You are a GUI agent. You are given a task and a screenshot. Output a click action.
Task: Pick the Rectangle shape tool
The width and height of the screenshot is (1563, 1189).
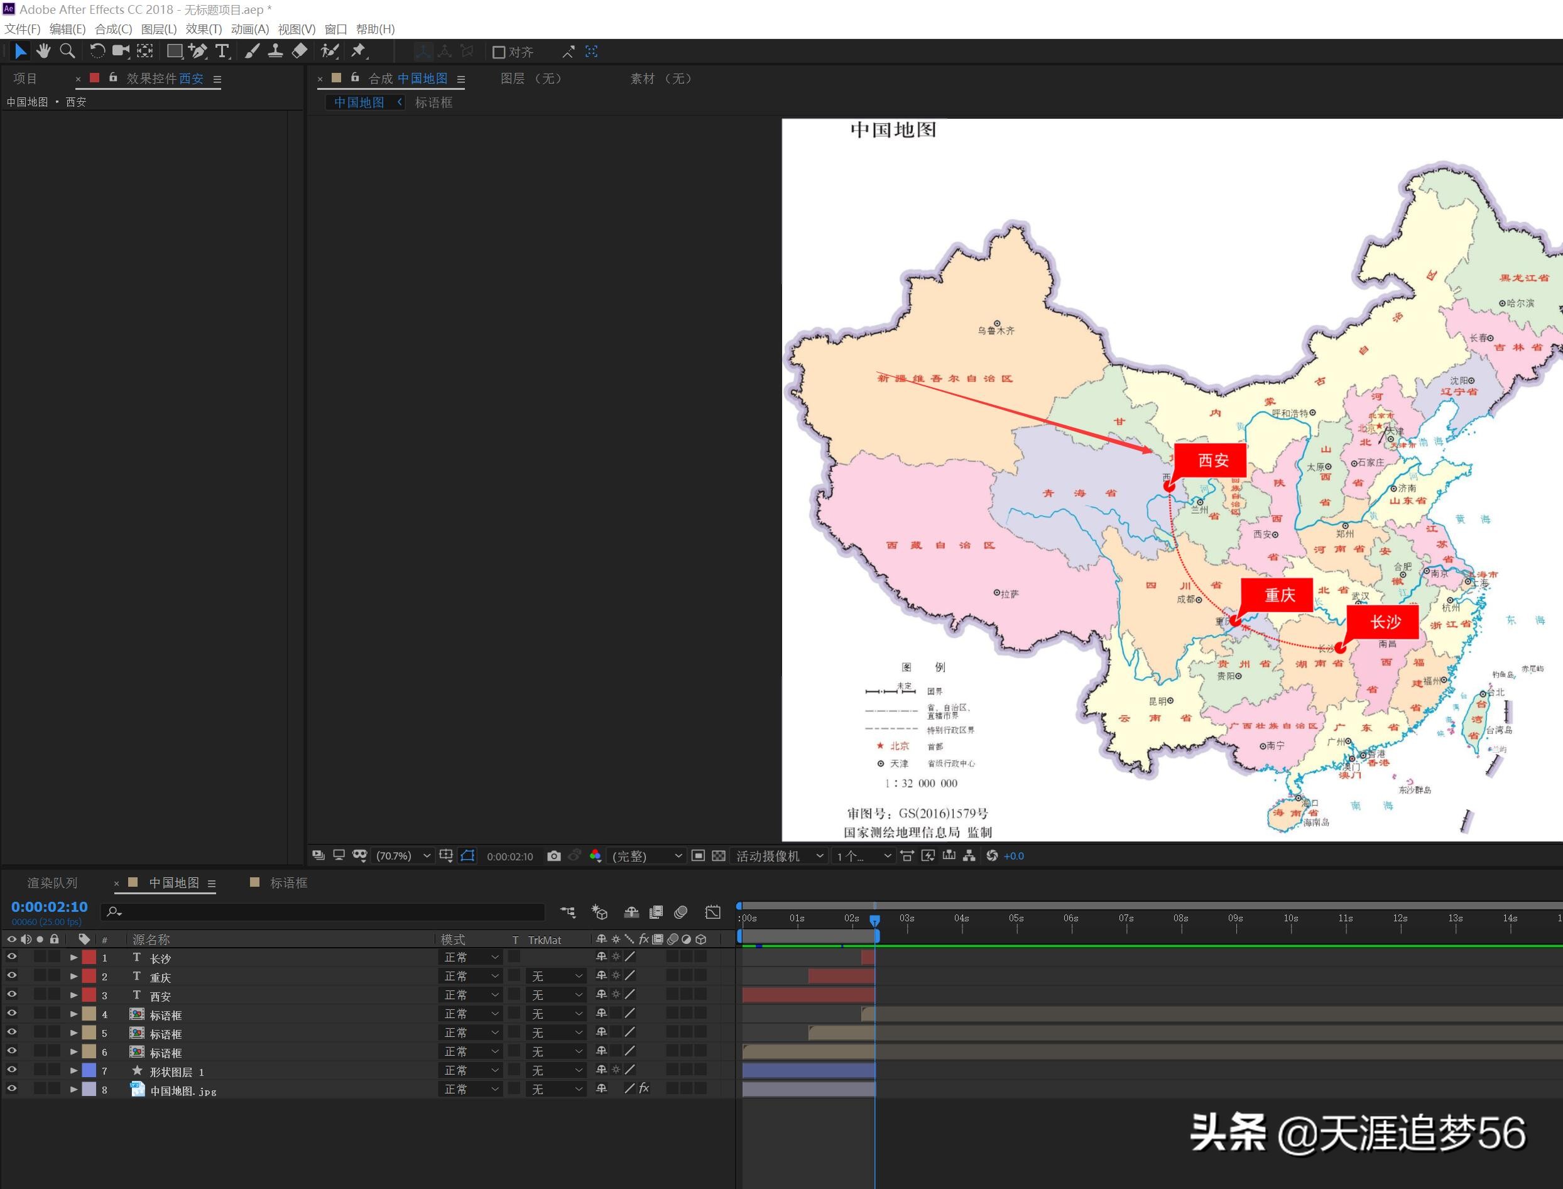(x=174, y=51)
